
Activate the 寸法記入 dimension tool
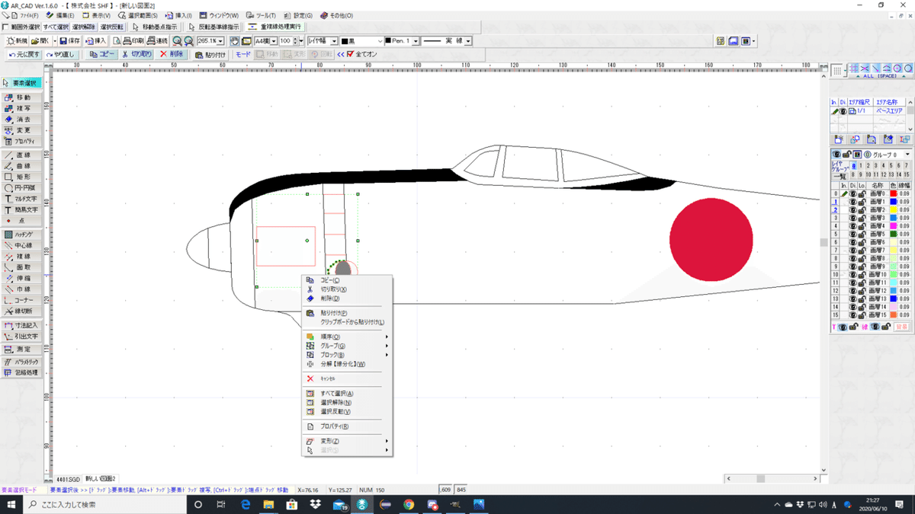click(x=21, y=325)
